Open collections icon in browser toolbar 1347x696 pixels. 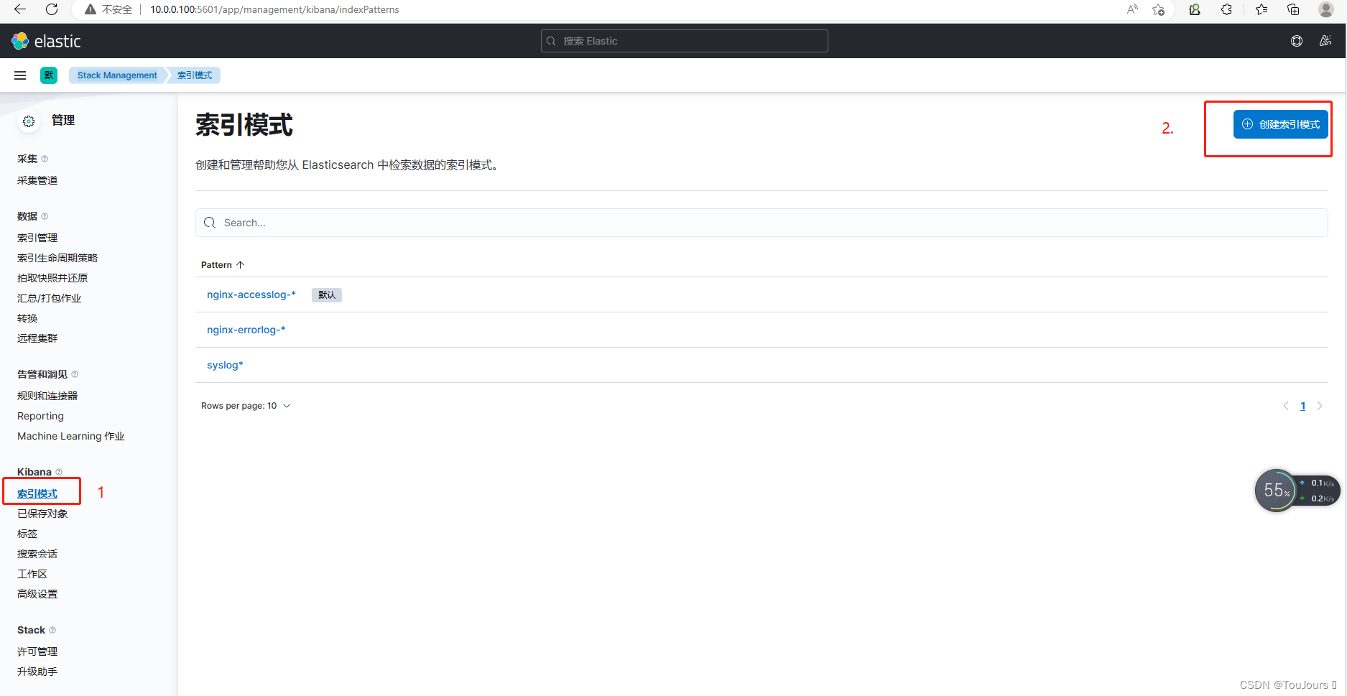(x=1293, y=9)
